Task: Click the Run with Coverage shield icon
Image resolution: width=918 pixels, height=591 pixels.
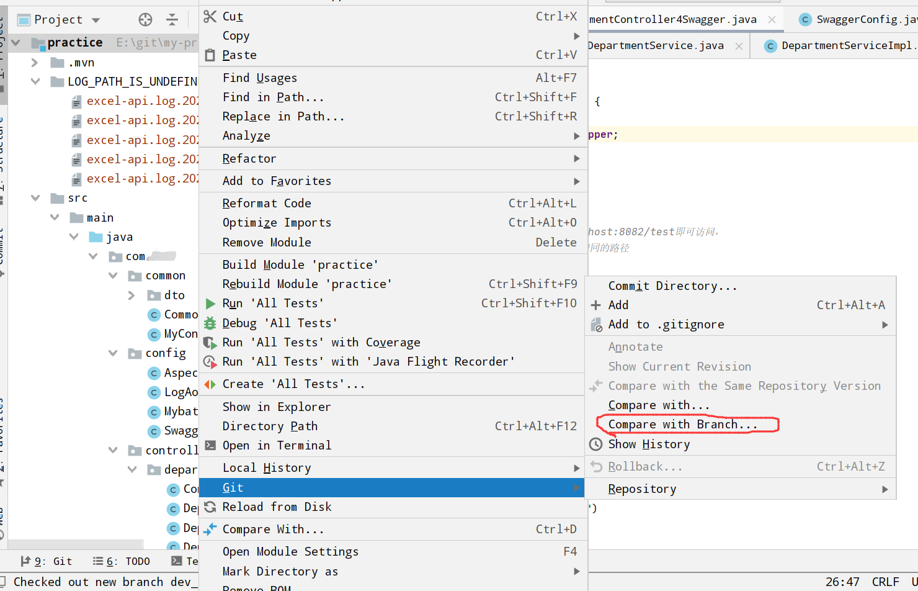Action: tap(210, 342)
